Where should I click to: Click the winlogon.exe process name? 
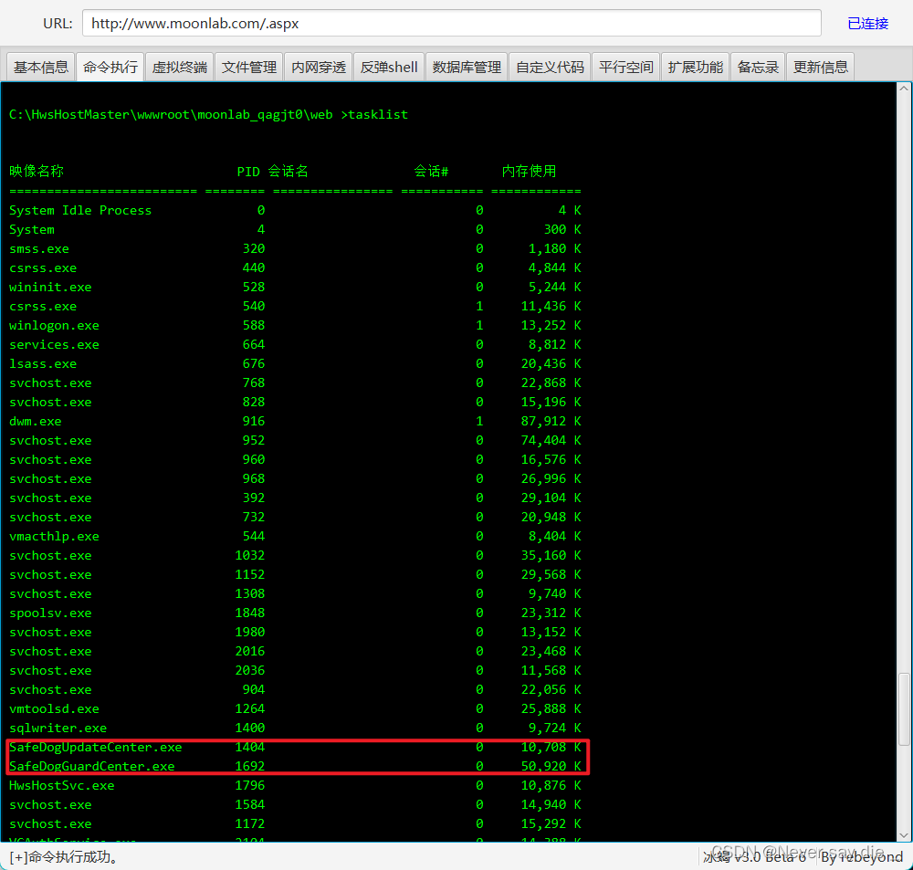tap(54, 326)
